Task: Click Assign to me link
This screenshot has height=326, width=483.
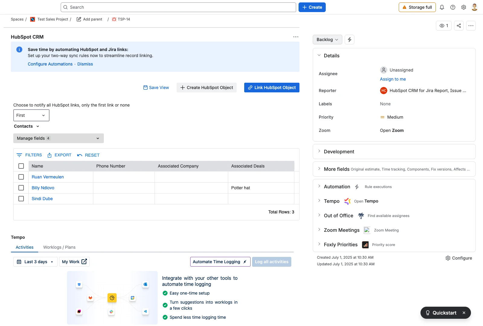Action: [x=393, y=79]
